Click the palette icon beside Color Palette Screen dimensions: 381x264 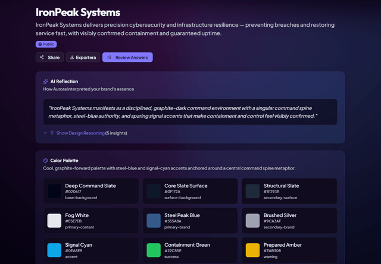coord(46,161)
